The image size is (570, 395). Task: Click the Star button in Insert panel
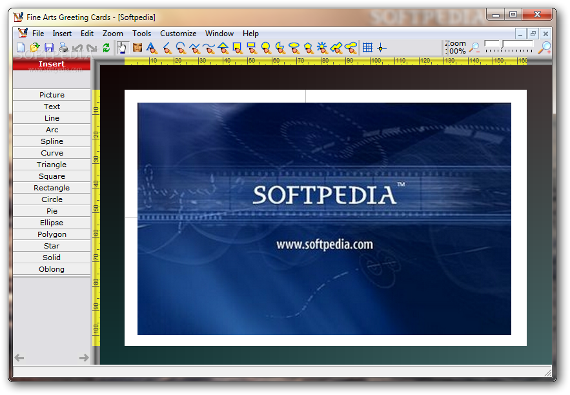pyautogui.click(x=52, y=246)
